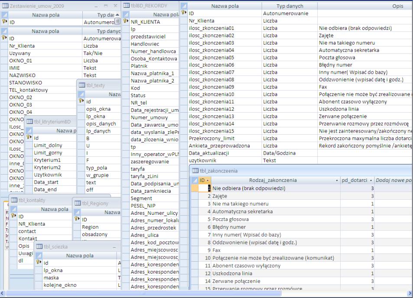The height and width of the screenshot is (298, 413).
Task: Select the ilosc_zkonczenia05 field name
Action: click(x=211, y=58)
